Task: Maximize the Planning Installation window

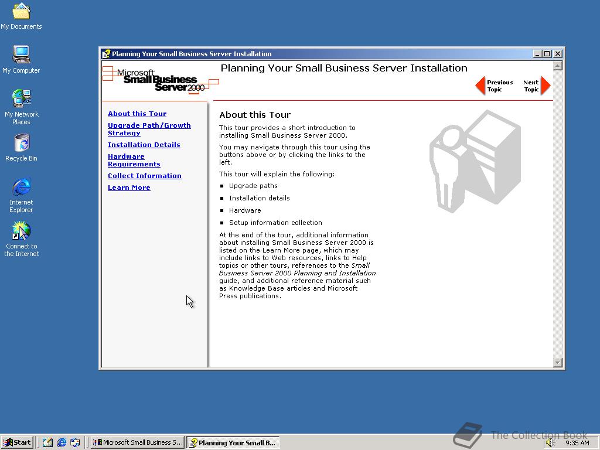Action: 547,54
